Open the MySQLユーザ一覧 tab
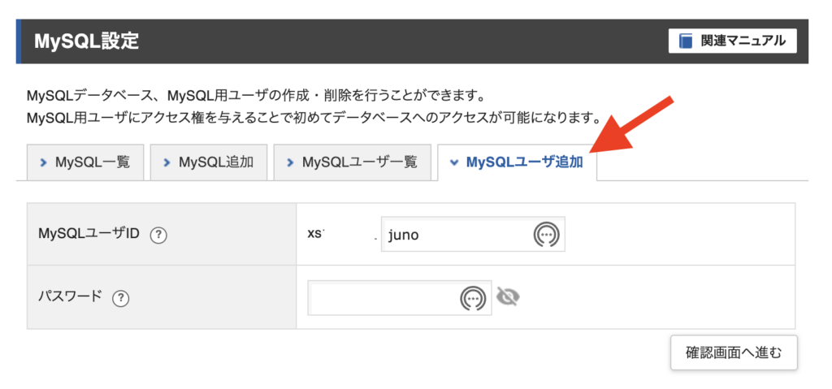This screenshot has height=389, width=832. click(353, 162)
